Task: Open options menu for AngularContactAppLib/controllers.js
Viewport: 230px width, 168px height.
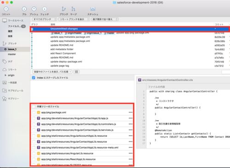Action: 131,124
